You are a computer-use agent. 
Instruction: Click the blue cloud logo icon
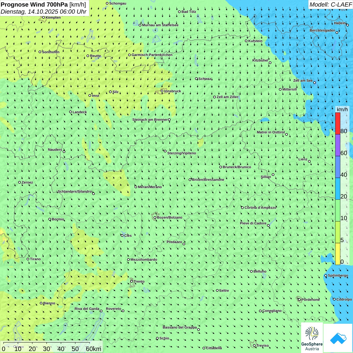(338, 338)
